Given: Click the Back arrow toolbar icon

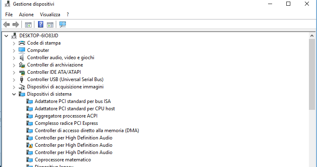Looking at the screenshot, I should click(x=6, y=25).
